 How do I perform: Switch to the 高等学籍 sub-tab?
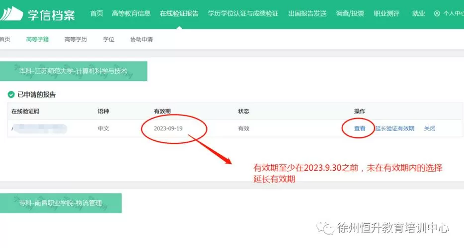(x=37, y=39)
